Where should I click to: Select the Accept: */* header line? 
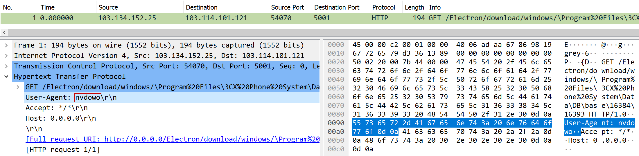[56, 108]
